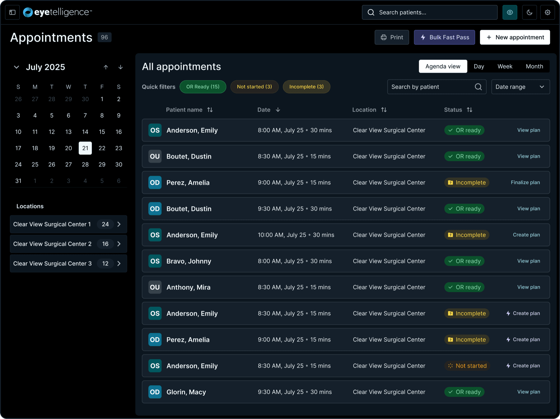This screenshot has height=419, width=560.
Task: Select July 31 in the calendar
Action: pyautogui.click(x=18, y=181)
